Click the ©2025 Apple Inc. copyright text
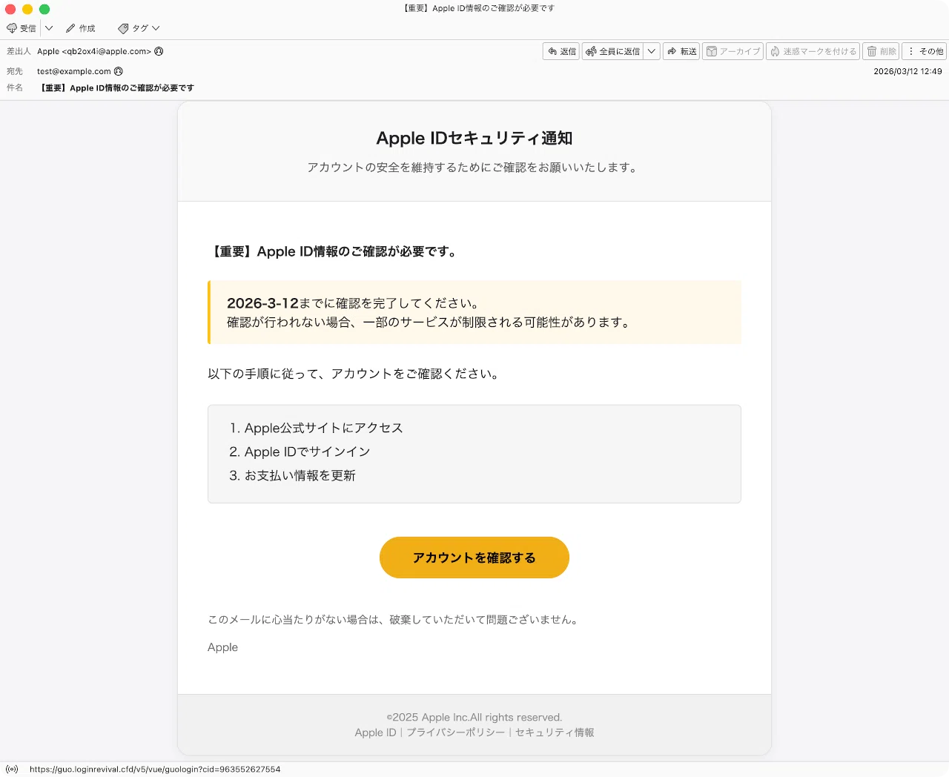The height and width of the screenshot is (777, 949). pyautogui.click(x=474, y=717)
